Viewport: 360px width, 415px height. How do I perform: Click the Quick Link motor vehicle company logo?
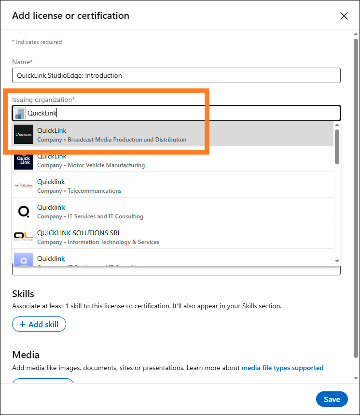coord(24,161)
